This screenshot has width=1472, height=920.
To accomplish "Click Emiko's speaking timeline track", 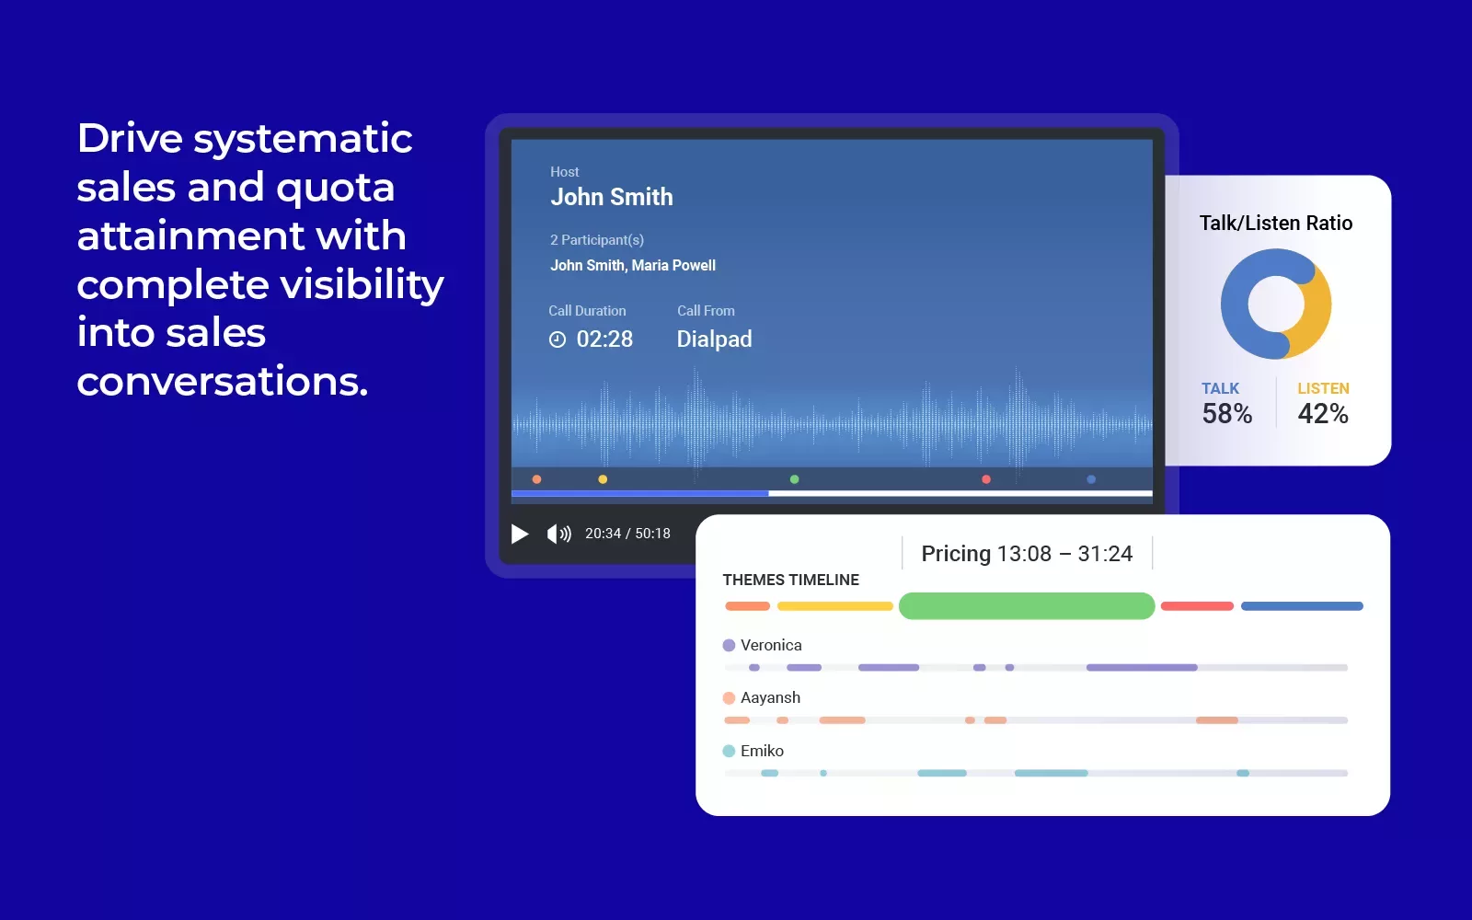I will [1036, 773].
